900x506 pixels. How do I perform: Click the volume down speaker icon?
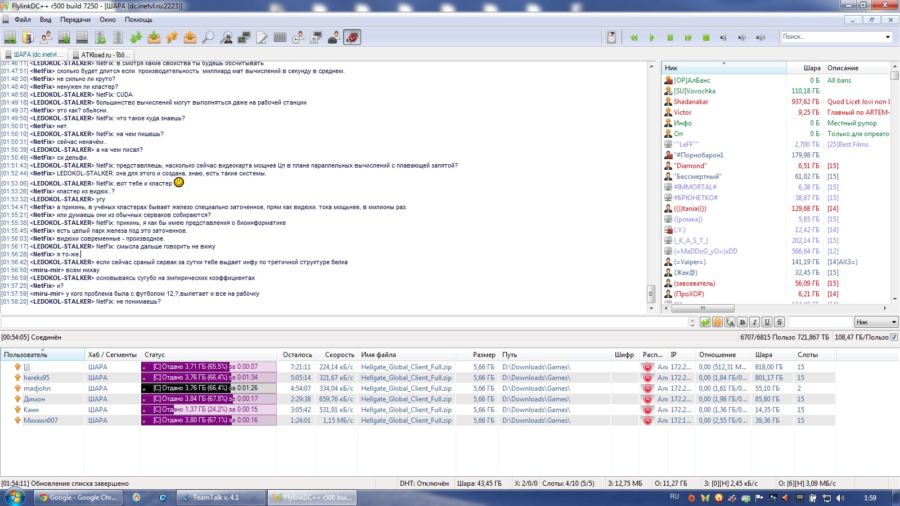[x=742, y=38]
